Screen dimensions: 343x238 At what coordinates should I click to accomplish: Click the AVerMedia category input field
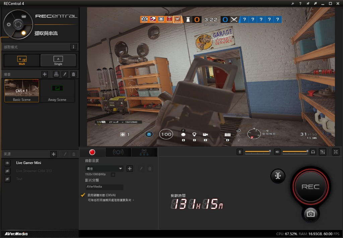105,187
